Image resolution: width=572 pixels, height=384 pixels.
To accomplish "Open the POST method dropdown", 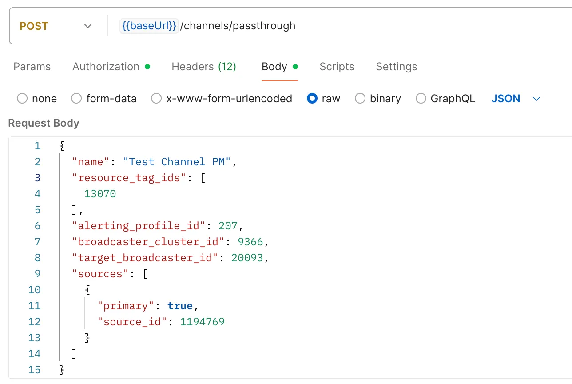I will (x=56, y=26).
